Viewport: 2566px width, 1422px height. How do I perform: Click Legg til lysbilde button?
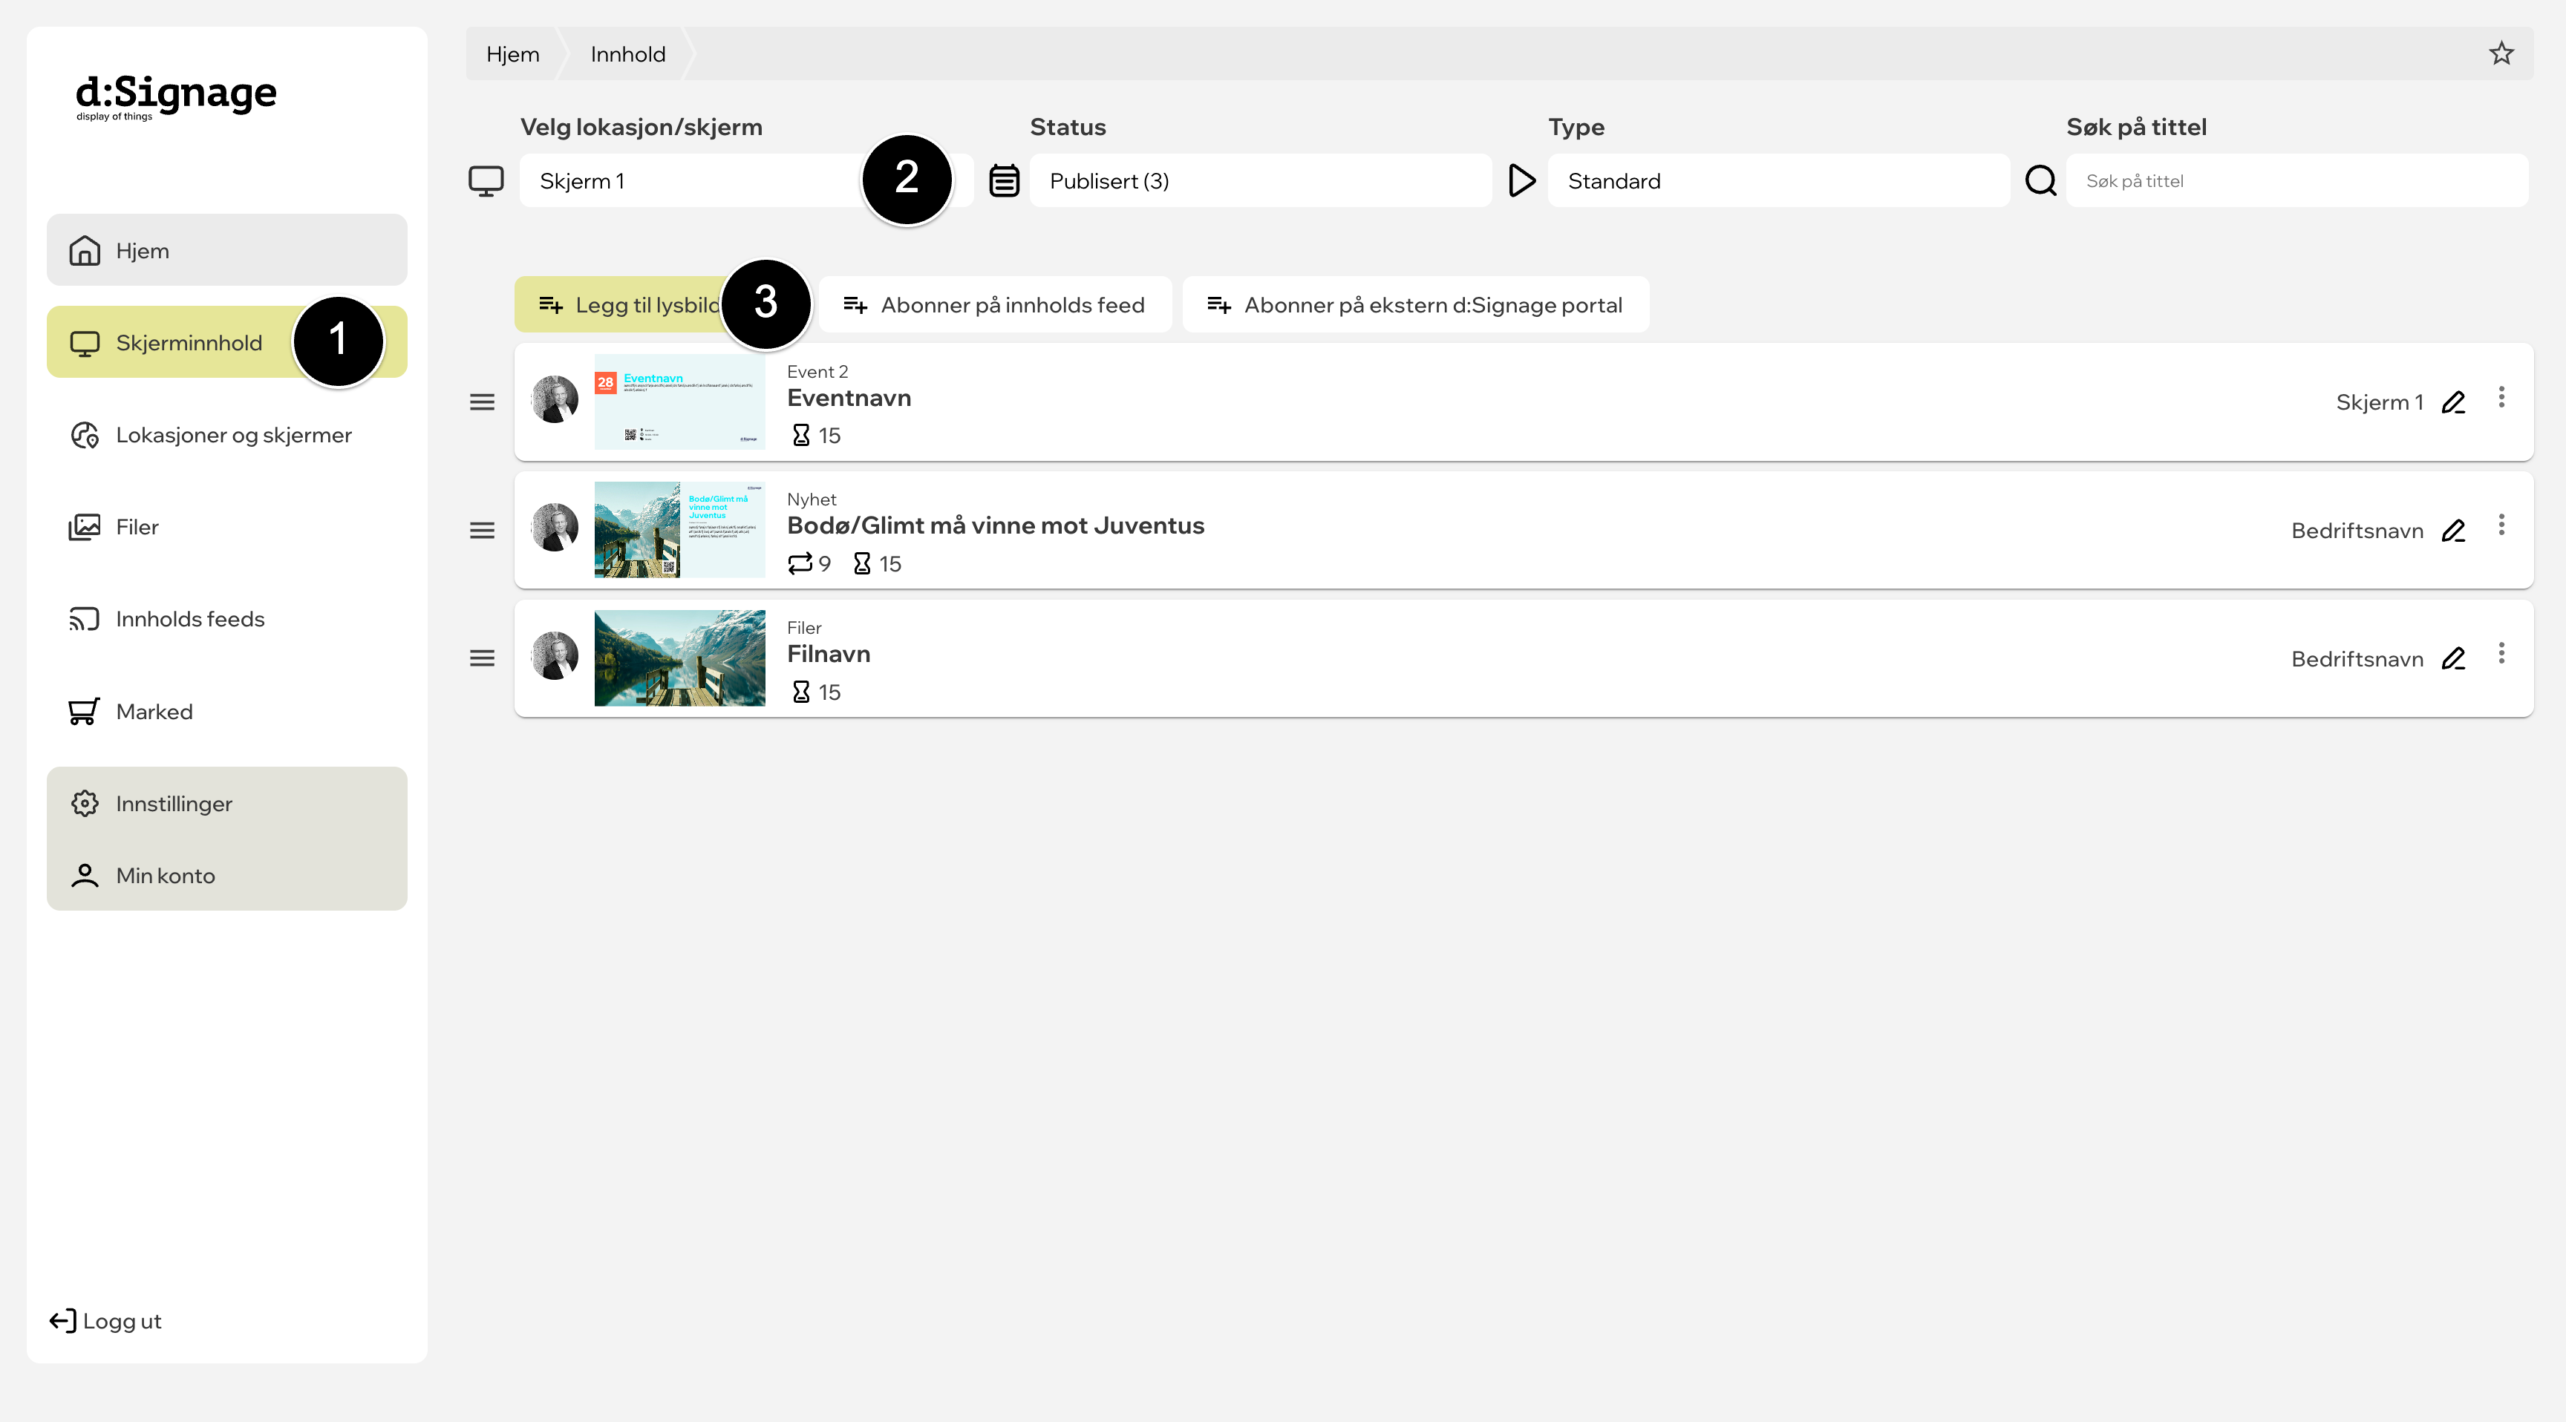pos(662,305)
